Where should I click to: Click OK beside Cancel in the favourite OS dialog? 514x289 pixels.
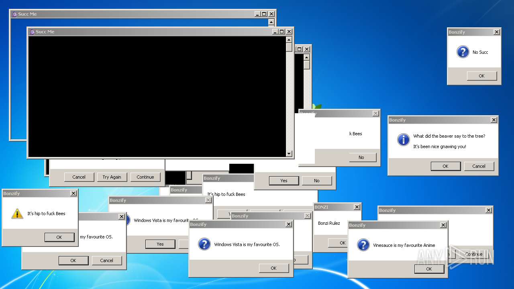(73, 261)
